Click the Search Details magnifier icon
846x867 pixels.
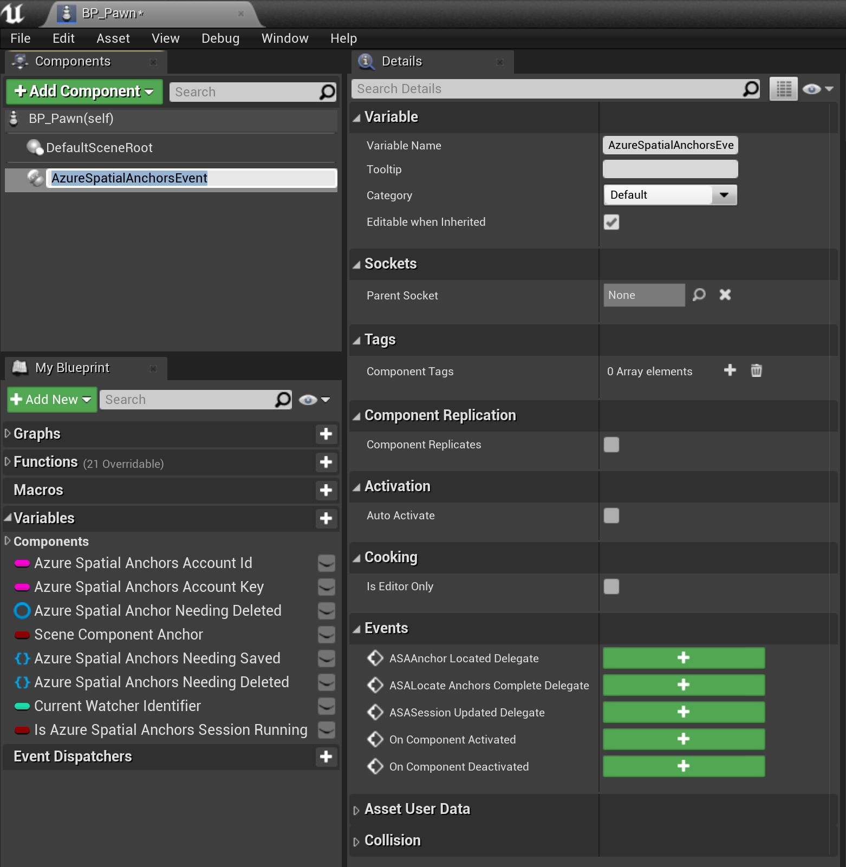751,89
